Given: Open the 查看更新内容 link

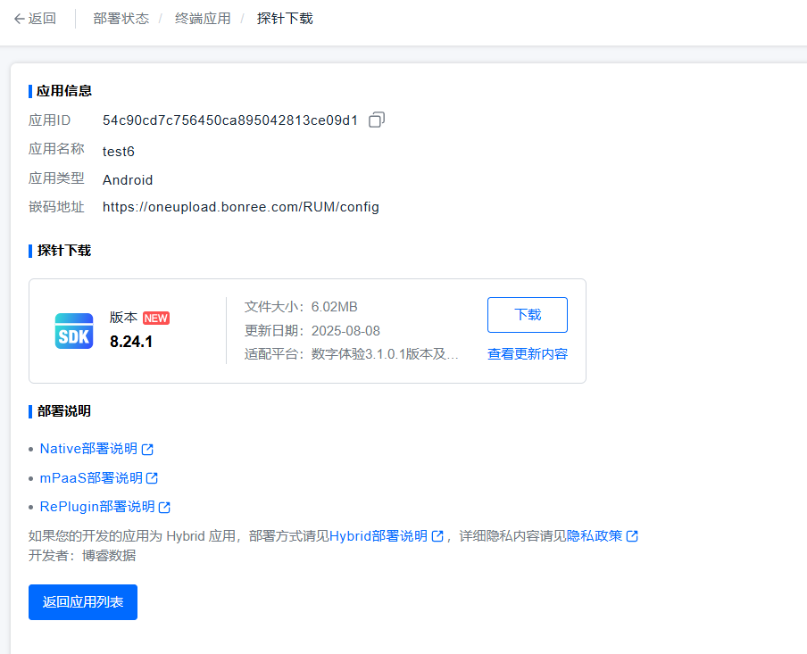Looking at the screenshot, I should (x=527, y=354).
